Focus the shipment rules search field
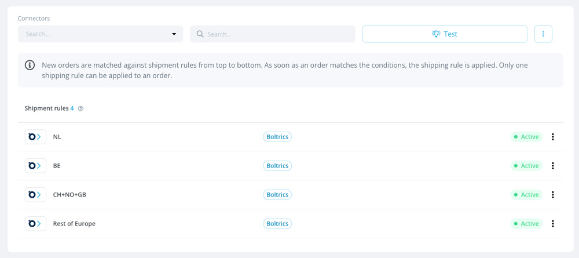Image resolution: width=579 pixels, height=258 pixels. click(273, 34)
